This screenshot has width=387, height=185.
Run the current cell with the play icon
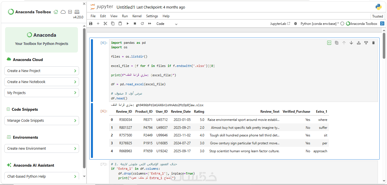(127, 24)
